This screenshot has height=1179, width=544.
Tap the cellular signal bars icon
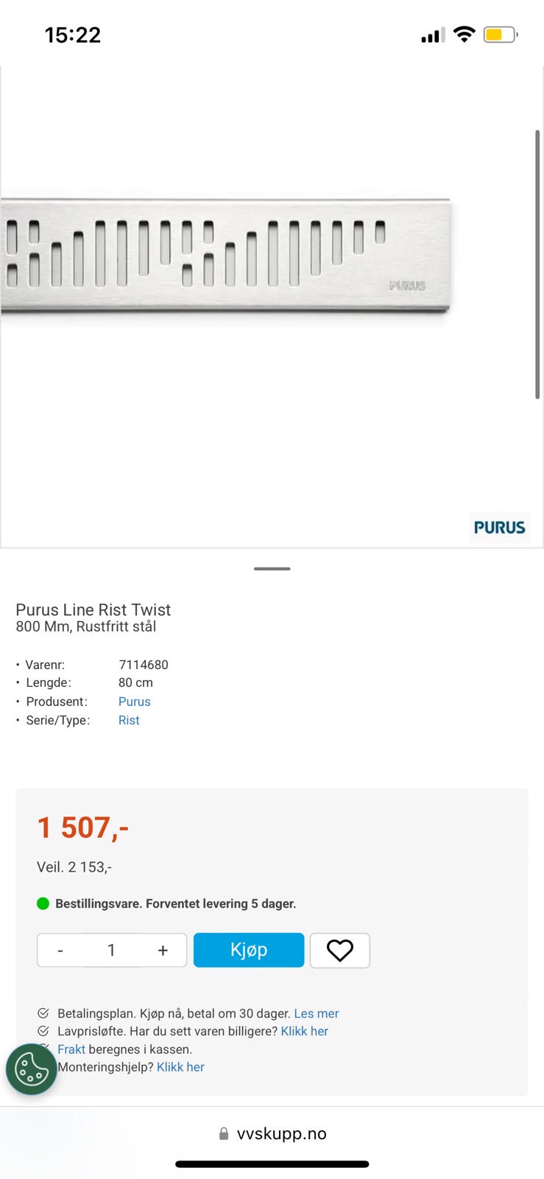(433, 35)
